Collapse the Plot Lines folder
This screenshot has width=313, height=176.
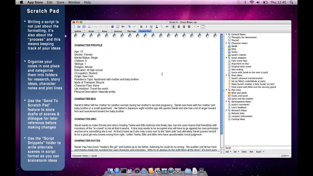226,90
